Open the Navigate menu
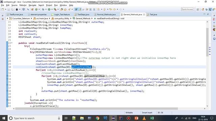 point(32,5)
